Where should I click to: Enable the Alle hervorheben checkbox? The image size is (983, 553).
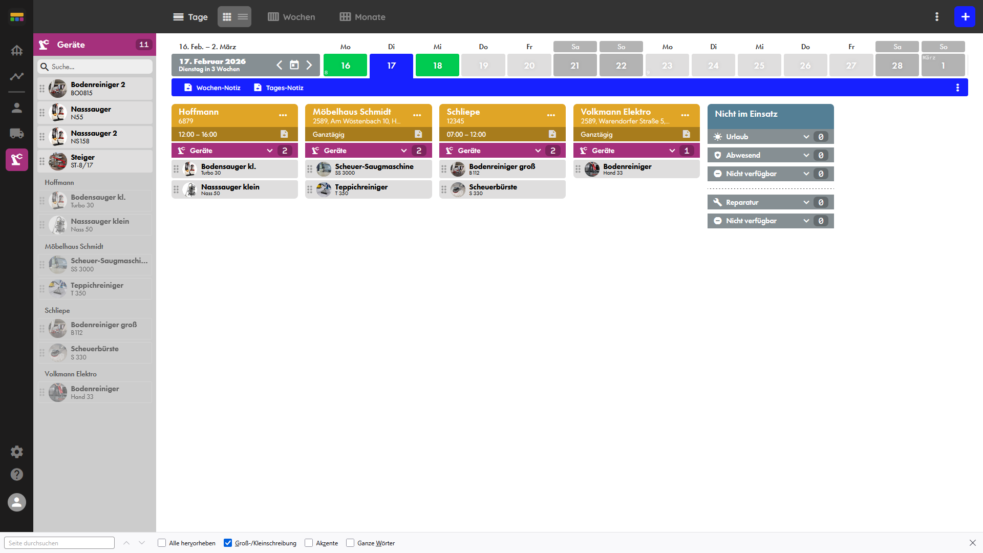point(162,543)
